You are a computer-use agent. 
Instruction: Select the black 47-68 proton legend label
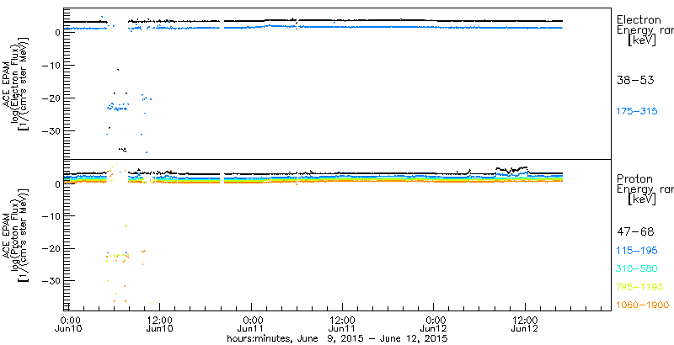pyautogui.click(x=635, y=231)
